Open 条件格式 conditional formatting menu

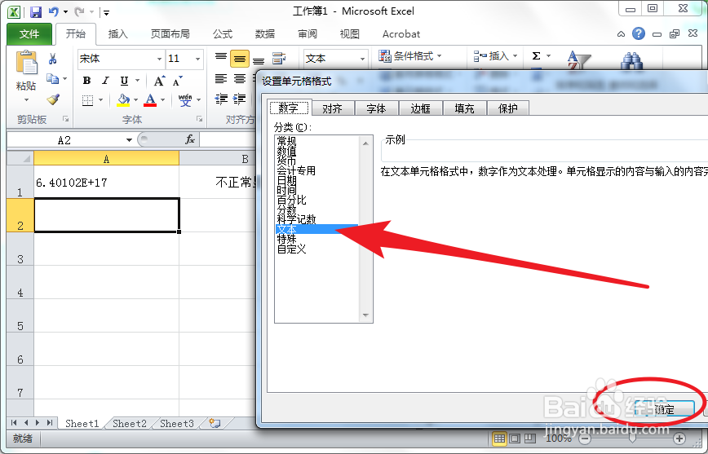point(410,56)
